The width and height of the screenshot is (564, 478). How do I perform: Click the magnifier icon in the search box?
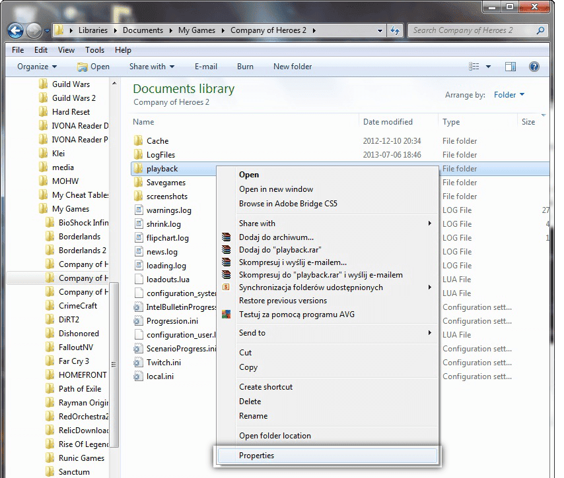[540, 30]
